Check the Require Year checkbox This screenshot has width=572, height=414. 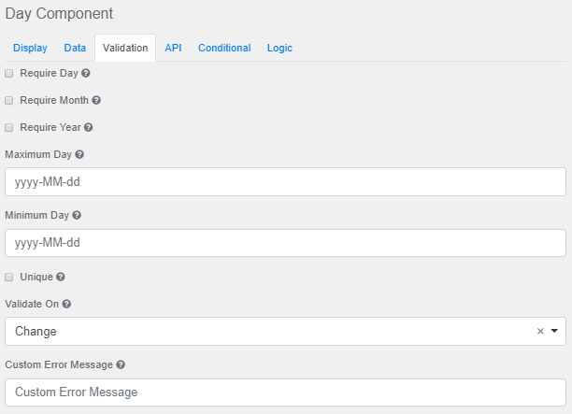point(9,127)
